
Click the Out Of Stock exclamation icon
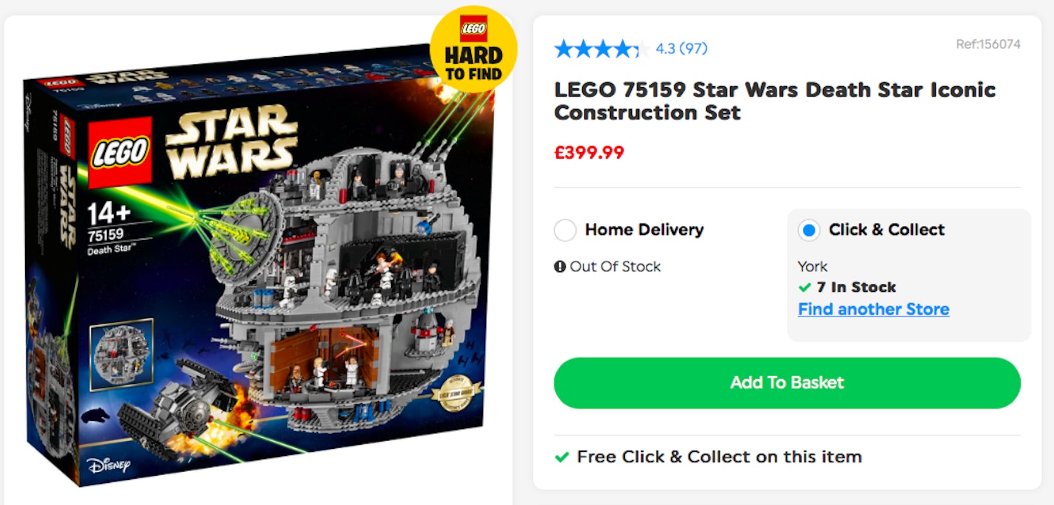560,267
